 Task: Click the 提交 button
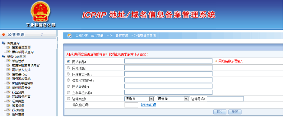coord(220,112)
